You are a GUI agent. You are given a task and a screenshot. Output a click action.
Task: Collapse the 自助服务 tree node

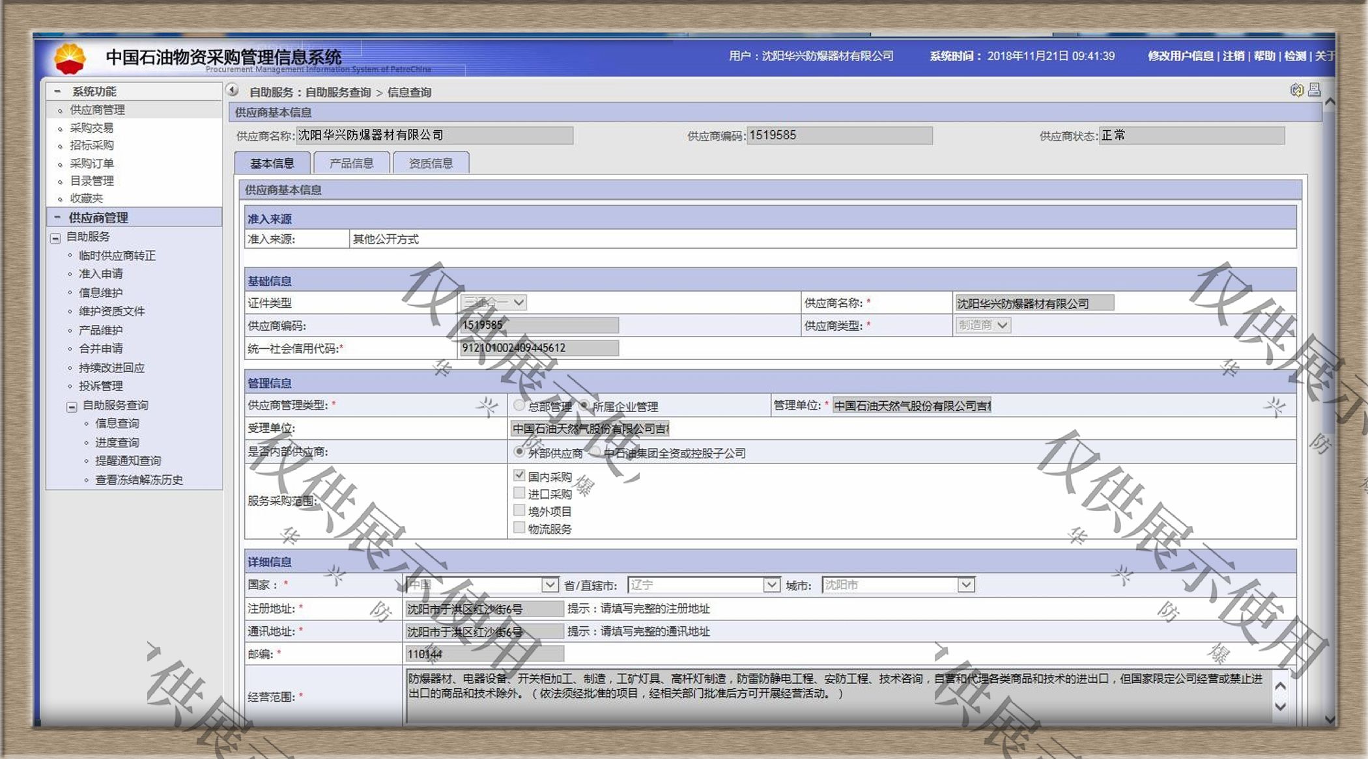[x=55, y=238]
